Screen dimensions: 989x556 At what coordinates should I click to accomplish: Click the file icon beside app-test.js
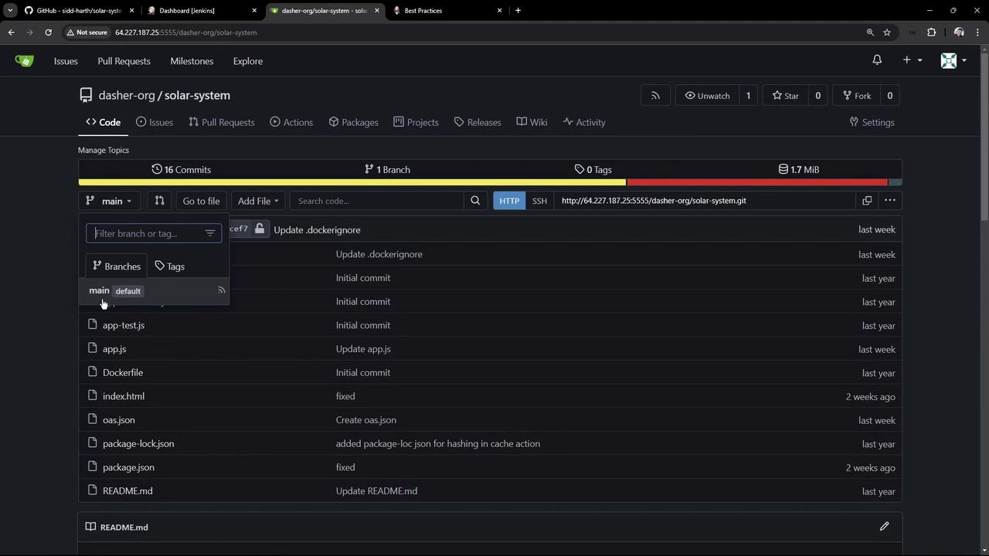93,325
